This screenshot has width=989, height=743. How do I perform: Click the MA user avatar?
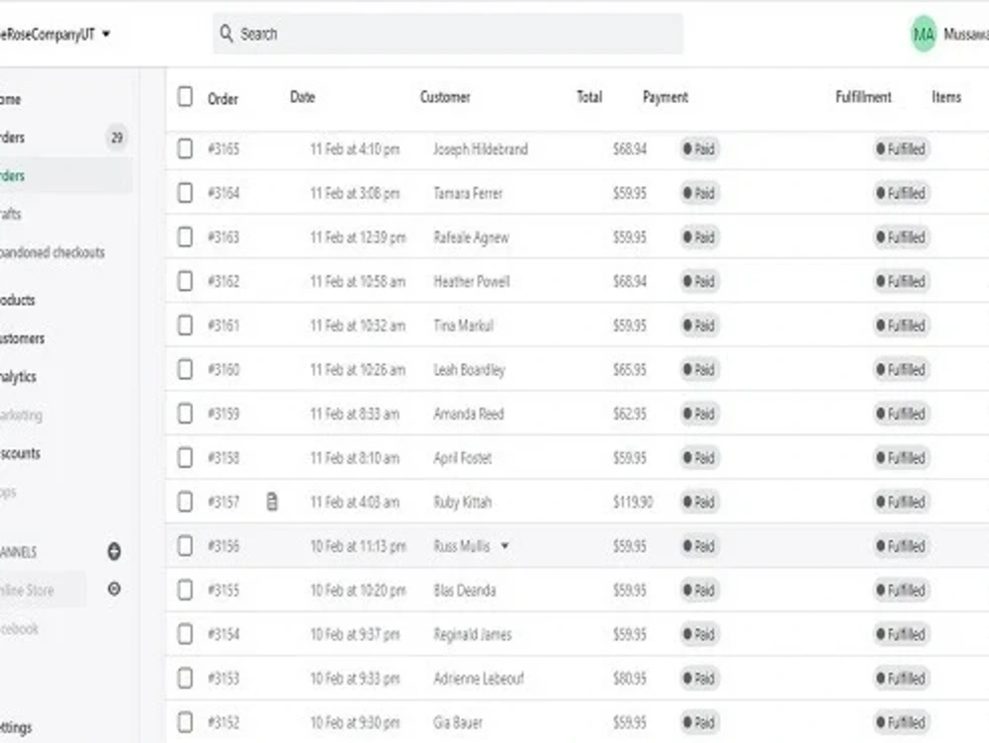(x=924, y=34)
